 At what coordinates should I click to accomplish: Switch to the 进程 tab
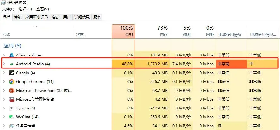point(6,17)
